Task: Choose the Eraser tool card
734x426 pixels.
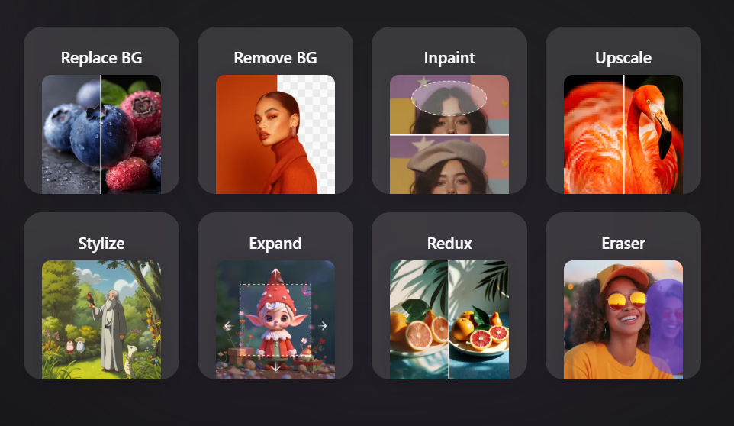Action: coord(623,296)
